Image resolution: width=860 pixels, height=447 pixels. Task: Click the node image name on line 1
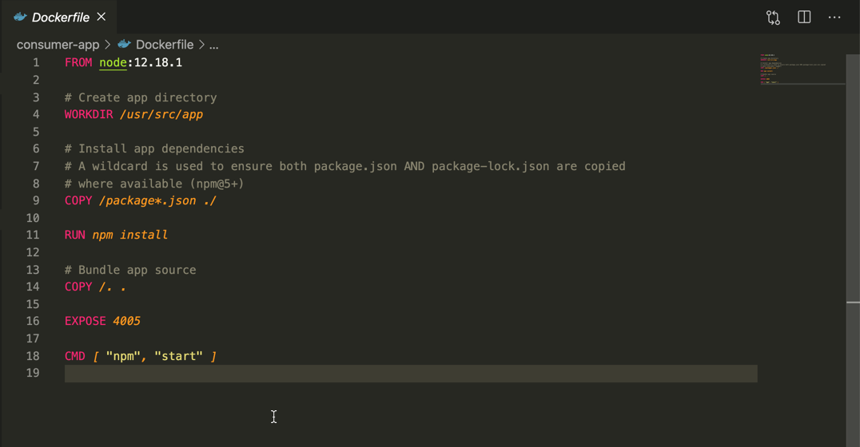tap(113, 62)
